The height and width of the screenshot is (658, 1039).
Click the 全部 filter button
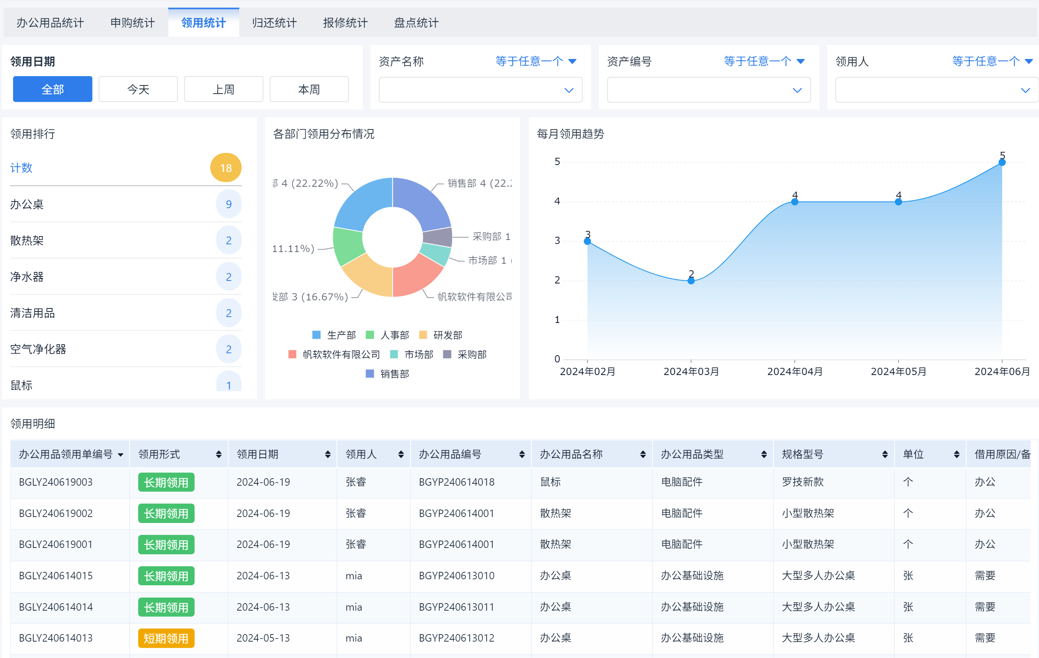[x=52, y=89]
